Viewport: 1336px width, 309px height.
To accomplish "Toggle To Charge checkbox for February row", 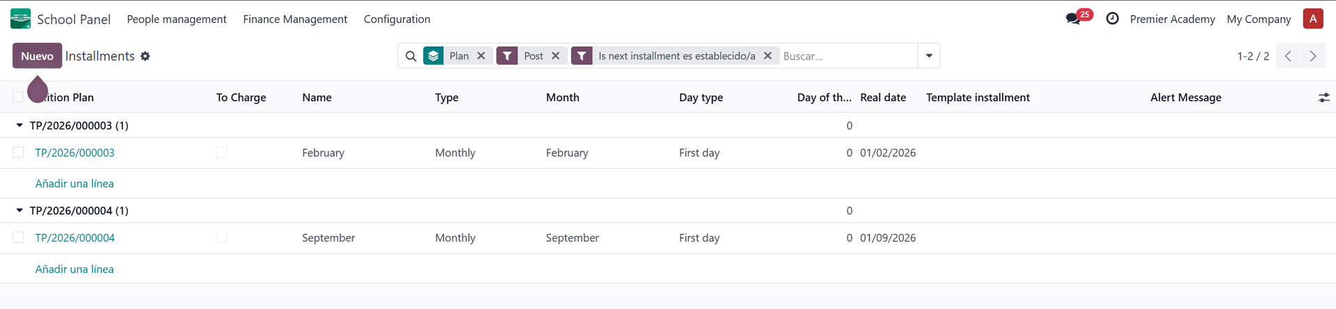I will [221, 153].
